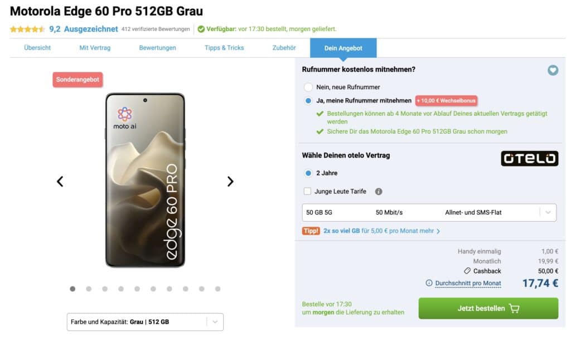Click the heart wishlist icon
The height and width of the screenshot is (337, 571).
553,70
